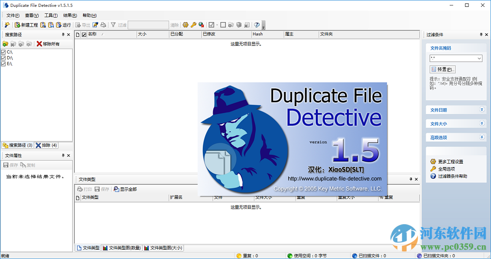Pin the 文件类型 panel
Viewport: 491px width, 259px height.
click(411, 179)
